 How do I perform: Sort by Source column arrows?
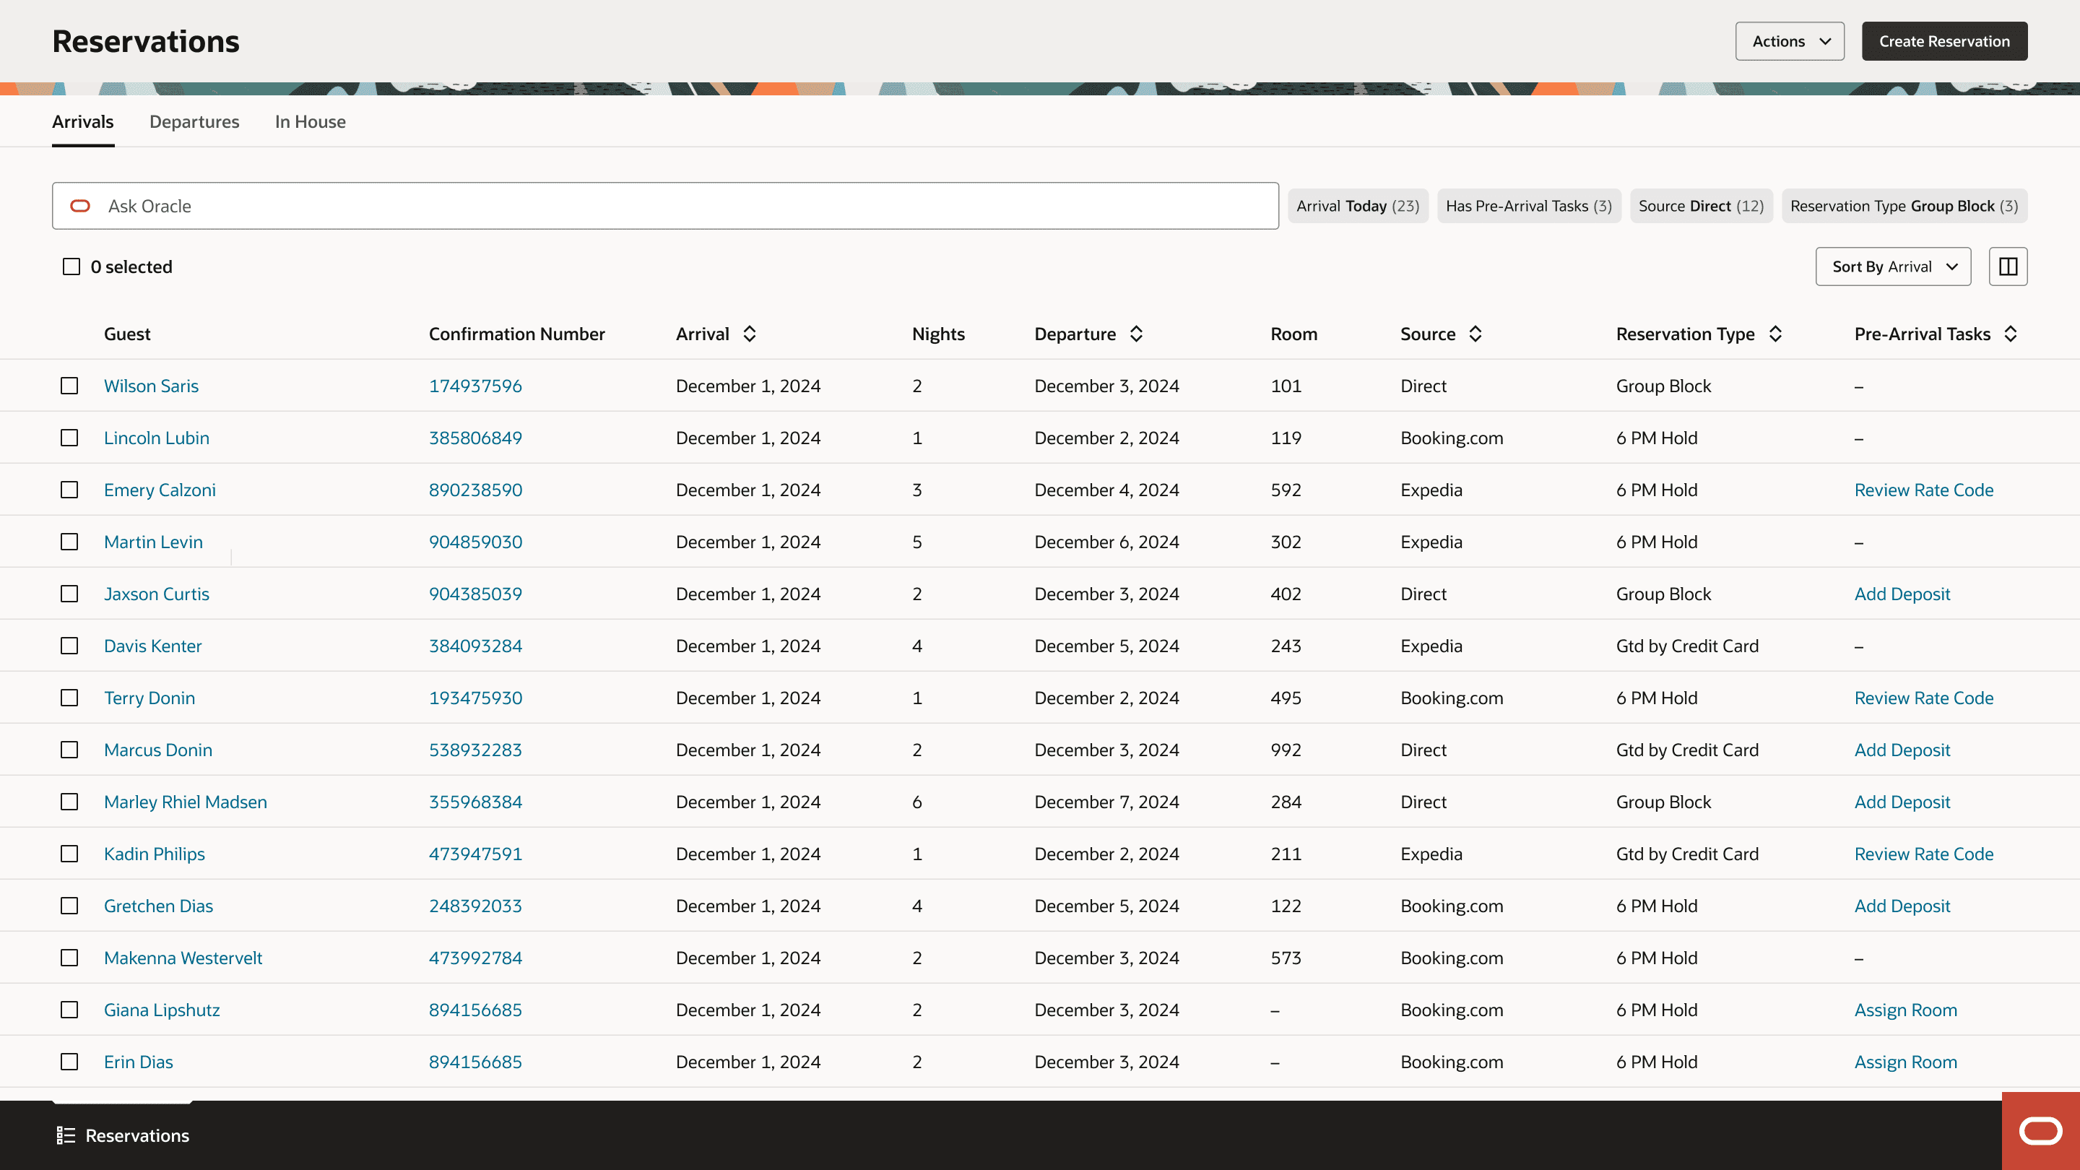pos(1475,334)
